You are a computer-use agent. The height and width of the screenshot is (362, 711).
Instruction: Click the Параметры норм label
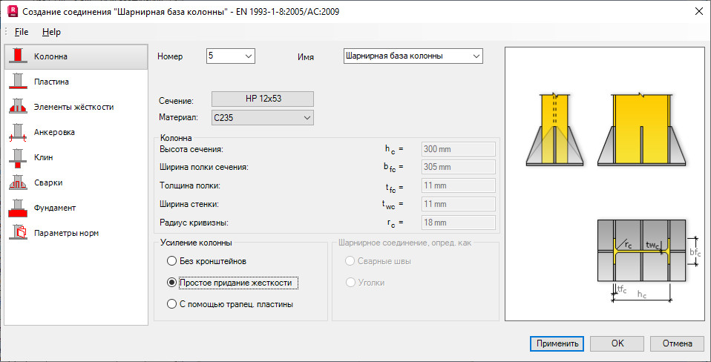point(66,233)
